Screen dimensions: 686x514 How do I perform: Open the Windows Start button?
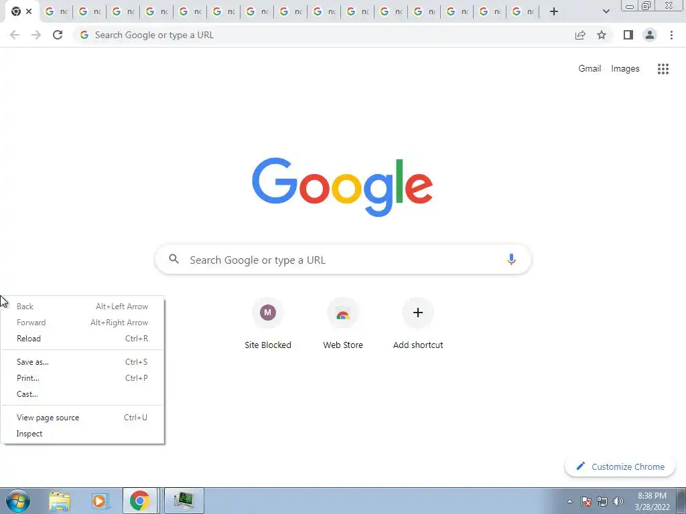coord(18,501)
